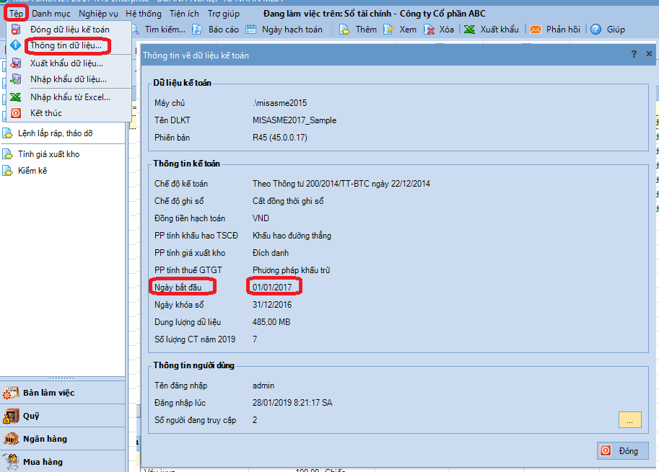The height and width of the screenshot is (472, 659).
Task: Choose Nhập khẩu dữ liệu... entry
Action: pos(69,79)
